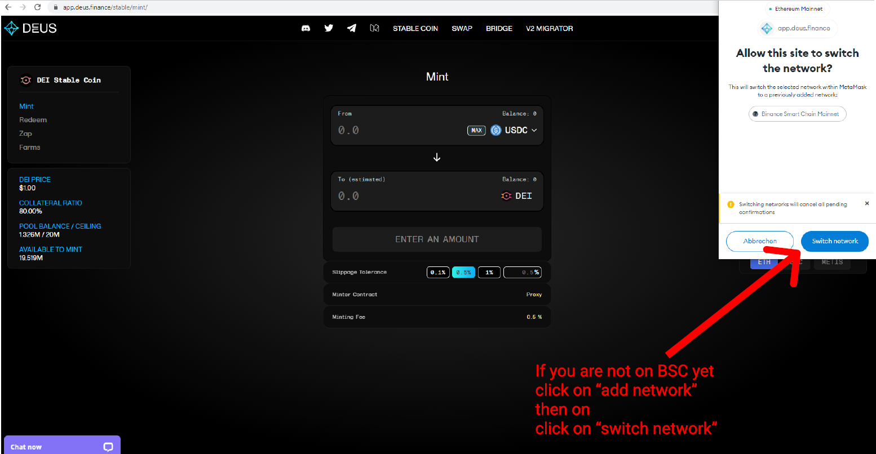
Task: Click the app.deus.finance site chip
Action: [x=798, y=28]
